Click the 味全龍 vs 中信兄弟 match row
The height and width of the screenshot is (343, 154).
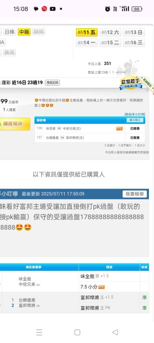click(90, 128)
